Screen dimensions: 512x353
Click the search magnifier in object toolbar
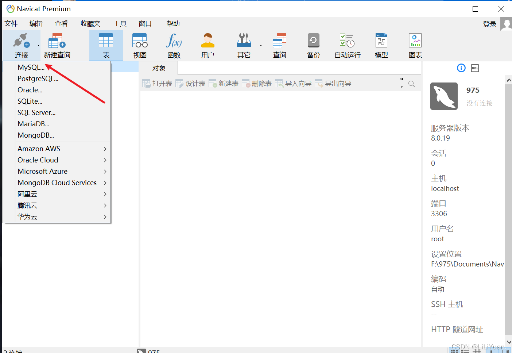pyautogui.click(x=412, y=84)
